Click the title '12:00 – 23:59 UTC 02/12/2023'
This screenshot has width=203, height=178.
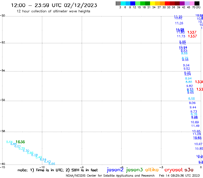pos(54,5)
